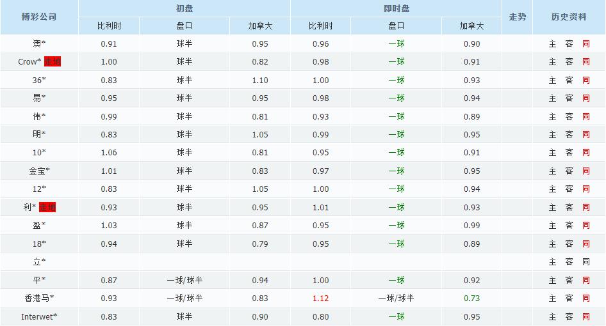Select bookmaker name Interwet*

point(39,317)
